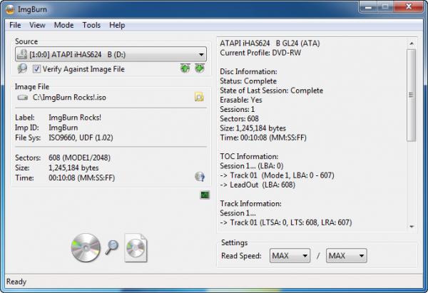Open the second Read Speed MAX dropdown
The image size is (428, 293).
(346, 256)
